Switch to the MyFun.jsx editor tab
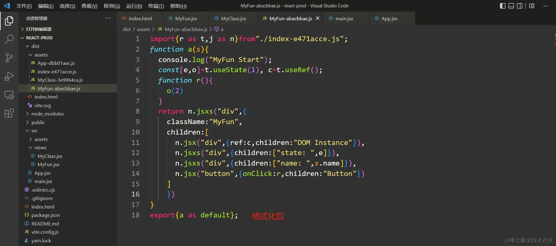Screen dimensions: 556x246 coord(186,18)
